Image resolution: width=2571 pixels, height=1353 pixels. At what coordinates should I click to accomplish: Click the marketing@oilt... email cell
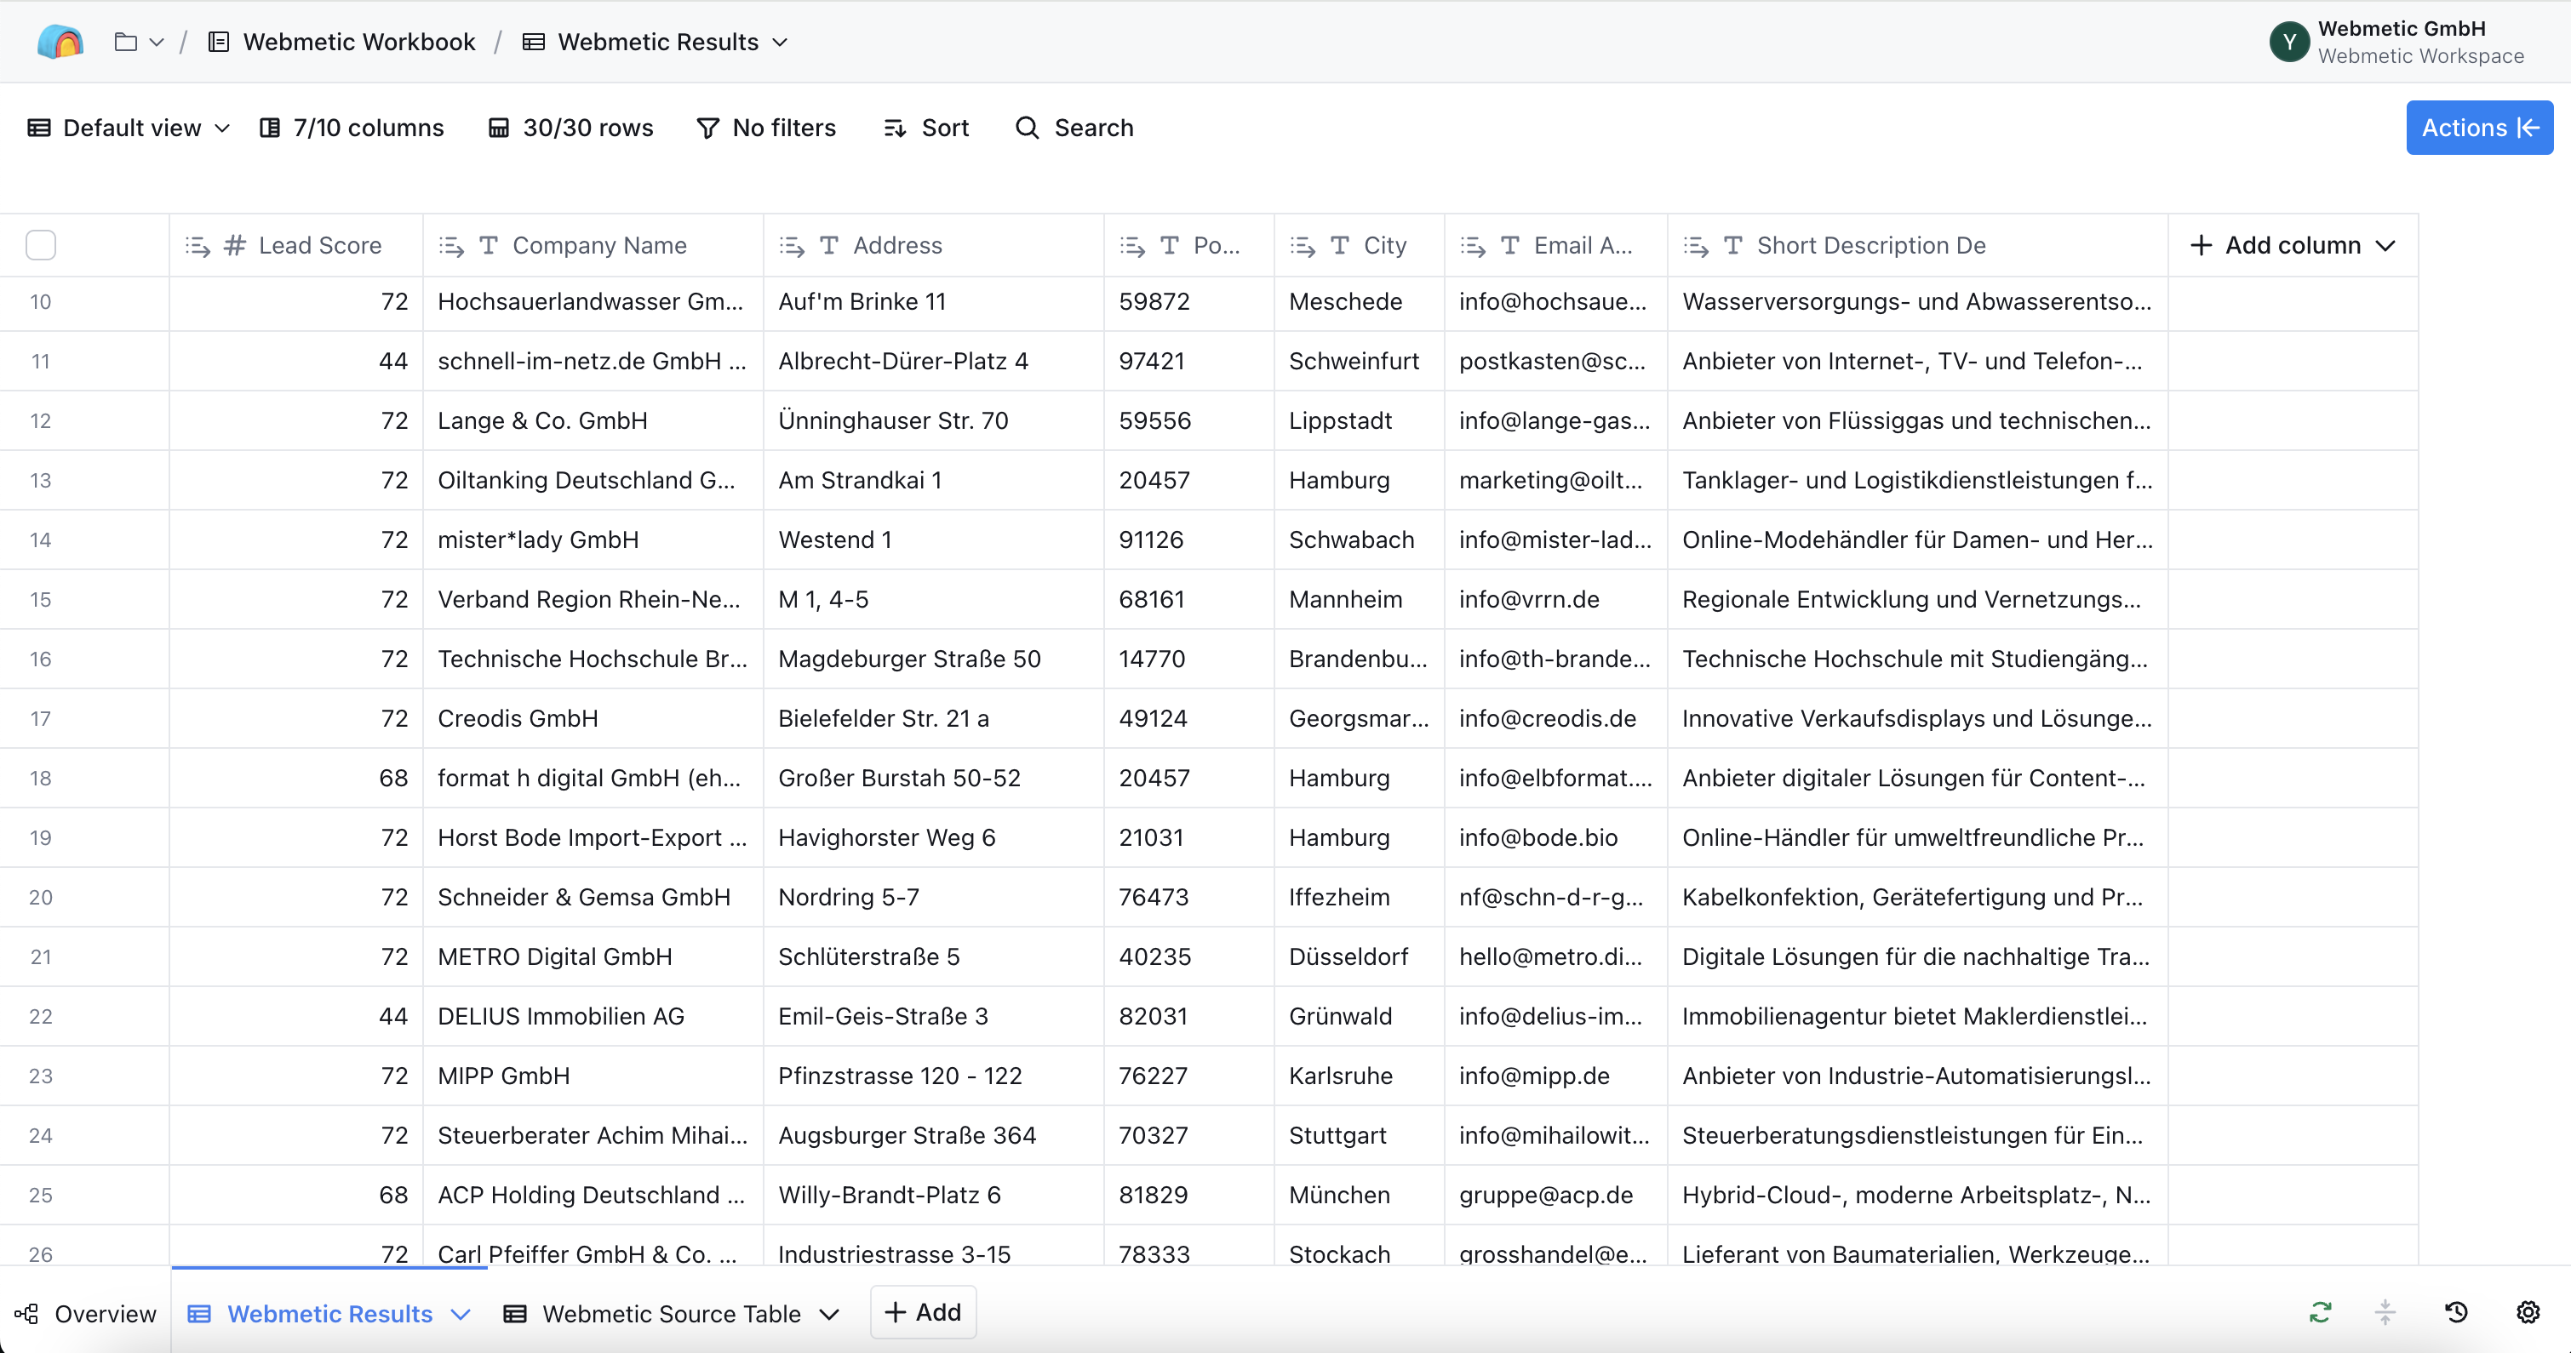click(1556, 480)
